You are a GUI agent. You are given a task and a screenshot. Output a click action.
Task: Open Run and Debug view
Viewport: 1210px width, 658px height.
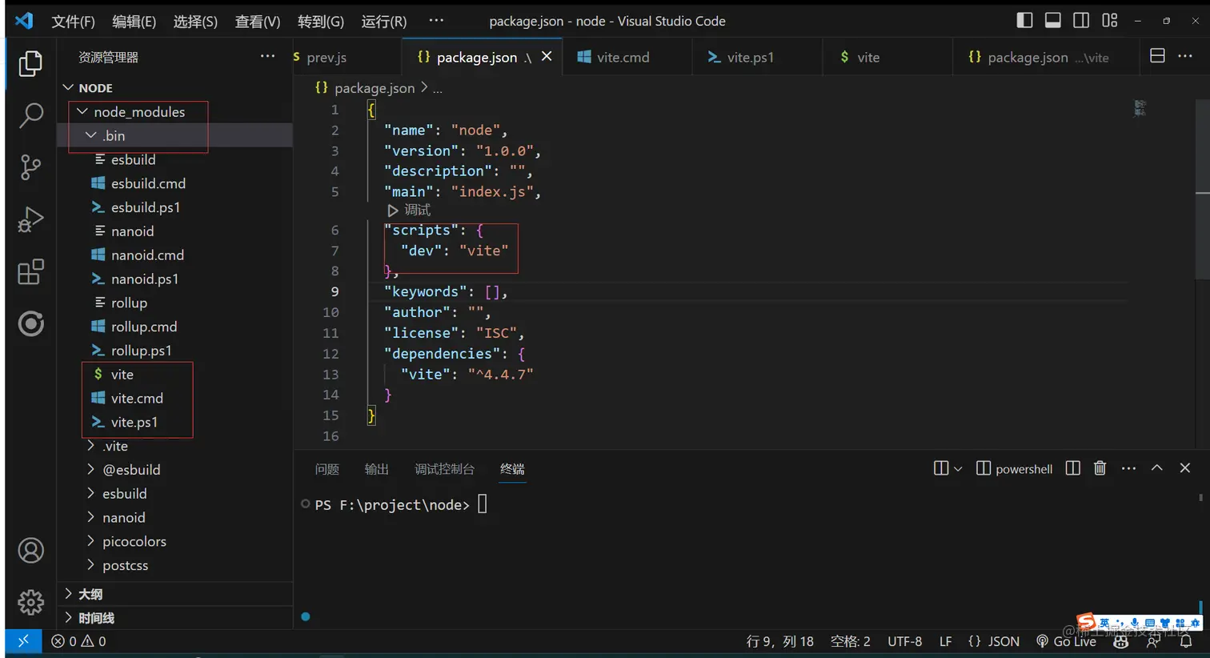tap(30, 219)
